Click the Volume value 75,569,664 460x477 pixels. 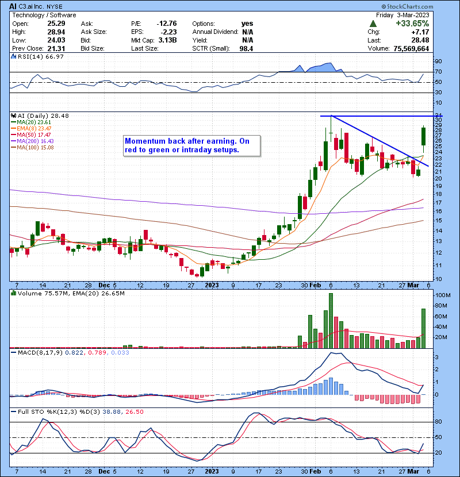click(411, 48)
